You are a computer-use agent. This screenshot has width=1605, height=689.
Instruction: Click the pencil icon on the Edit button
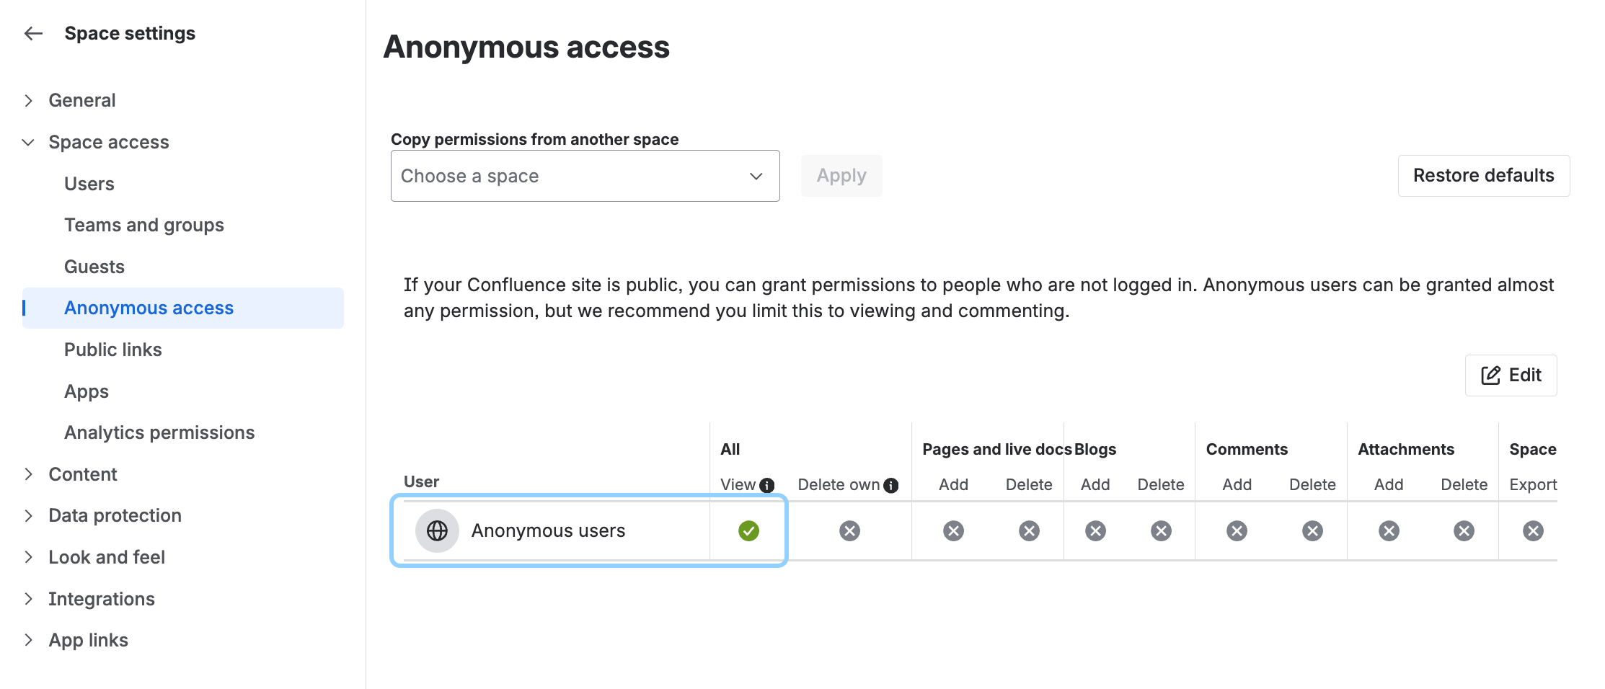coord(1490,375)
